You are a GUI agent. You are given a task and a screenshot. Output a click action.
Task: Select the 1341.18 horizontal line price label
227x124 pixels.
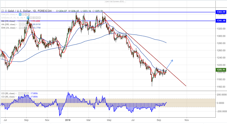click(x=221, y=21)
